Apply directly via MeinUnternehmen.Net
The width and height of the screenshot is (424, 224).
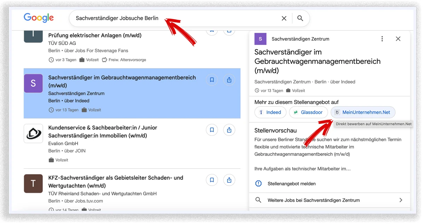363,112
